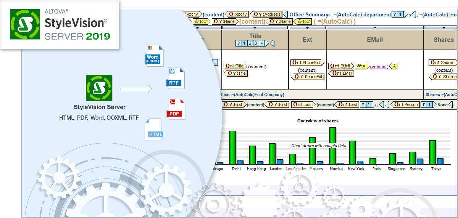This screenshot has height=218, width=458.
Task: Select the PDF output file icon
Action: click(176, 109)
